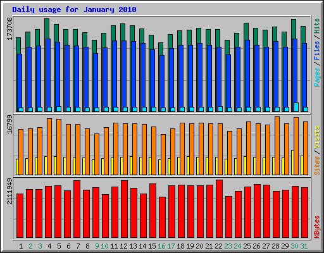Click green weekend day label 31
Viewport: 324px width, 253px height.
click(304, 246)
